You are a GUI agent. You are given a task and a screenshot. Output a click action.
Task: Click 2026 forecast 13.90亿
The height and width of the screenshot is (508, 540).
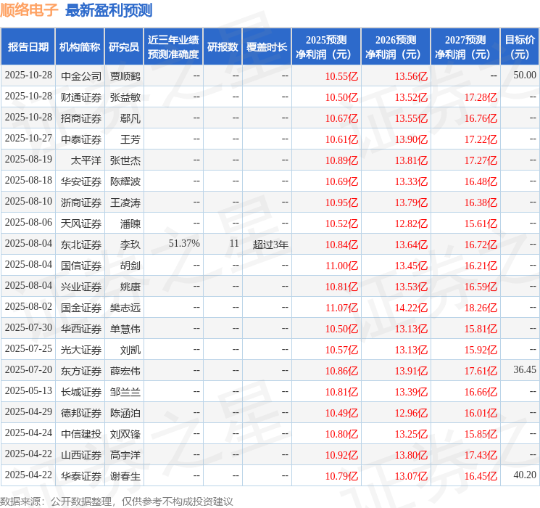(411, 139)
